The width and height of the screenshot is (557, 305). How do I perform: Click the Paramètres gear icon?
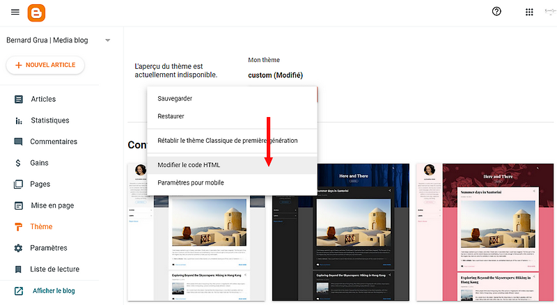click(19, 248)
